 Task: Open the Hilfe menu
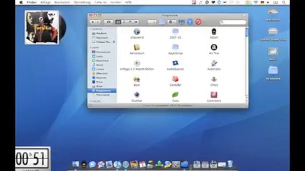[128, 2]
